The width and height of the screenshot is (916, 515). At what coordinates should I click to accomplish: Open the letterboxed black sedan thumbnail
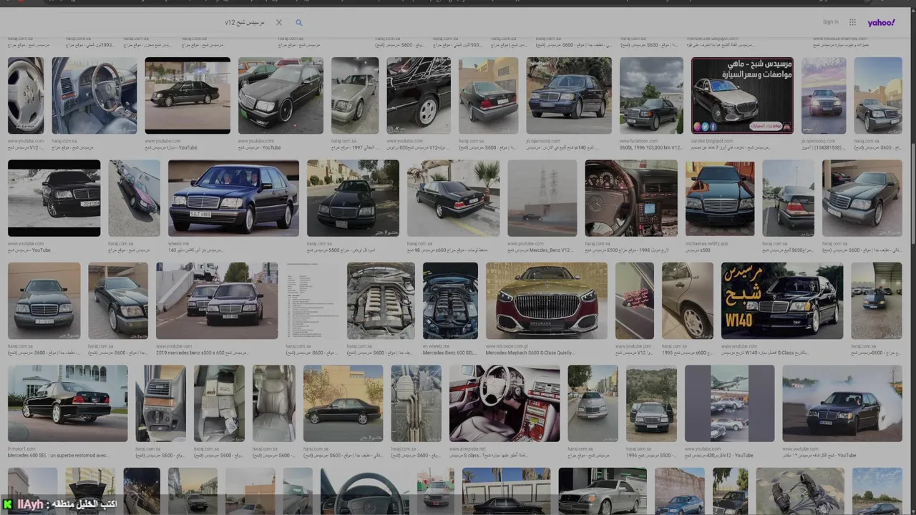pos(54,198)
